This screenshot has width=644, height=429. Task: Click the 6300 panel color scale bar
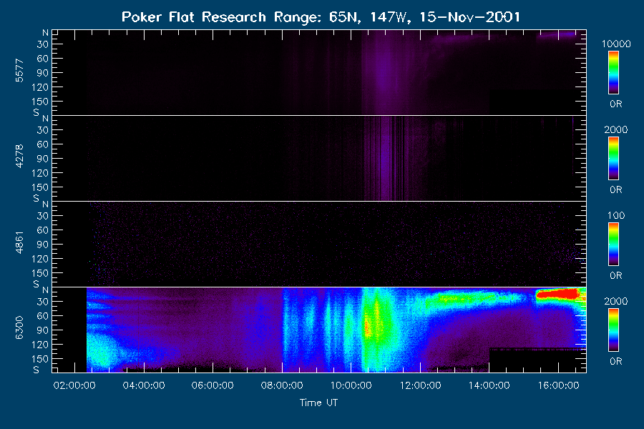(x=614, y=330)
